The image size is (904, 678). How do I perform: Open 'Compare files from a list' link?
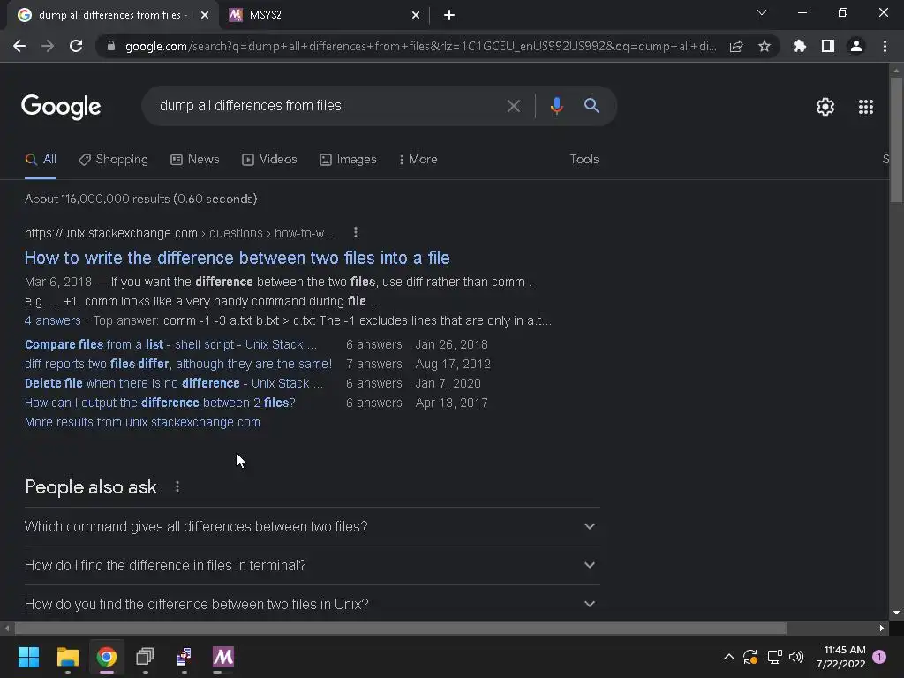point(170,344)
